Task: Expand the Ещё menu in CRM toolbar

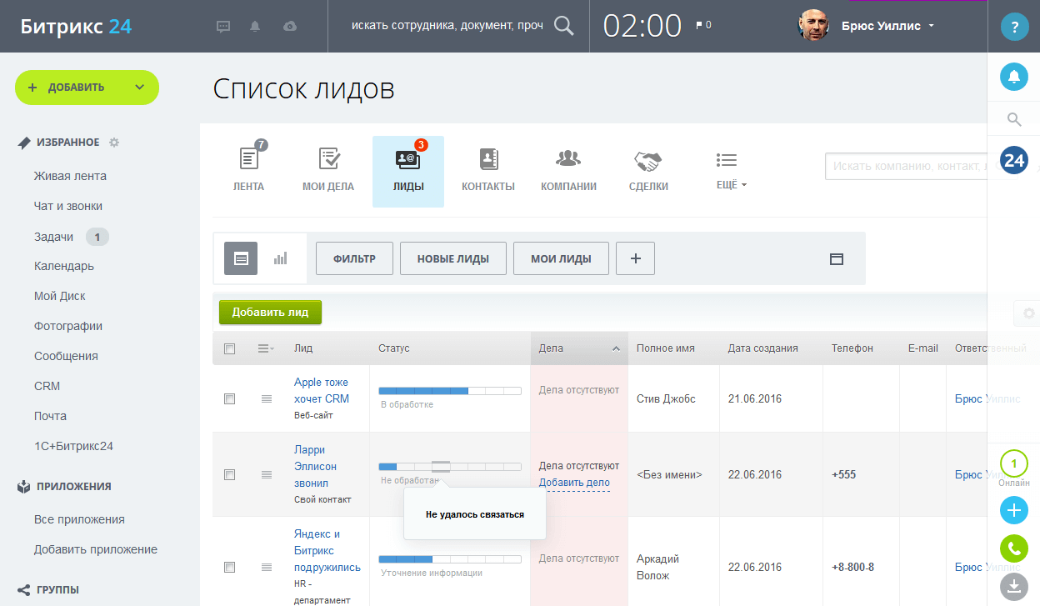Action: tap(732, 171)
